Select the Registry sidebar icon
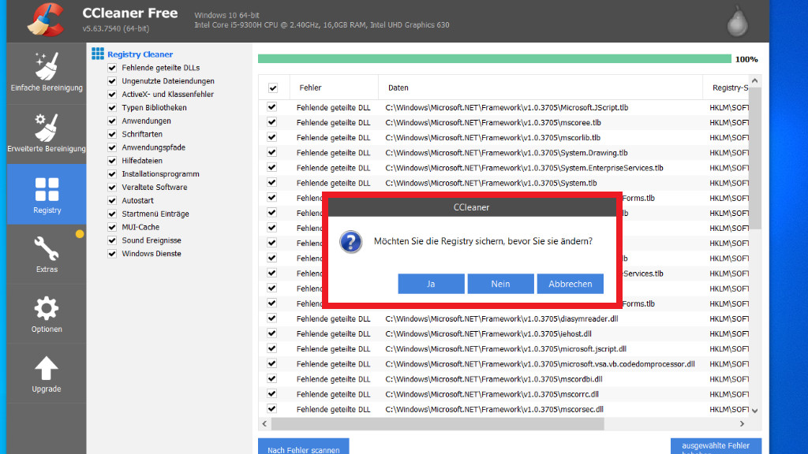 pos(47,194)
